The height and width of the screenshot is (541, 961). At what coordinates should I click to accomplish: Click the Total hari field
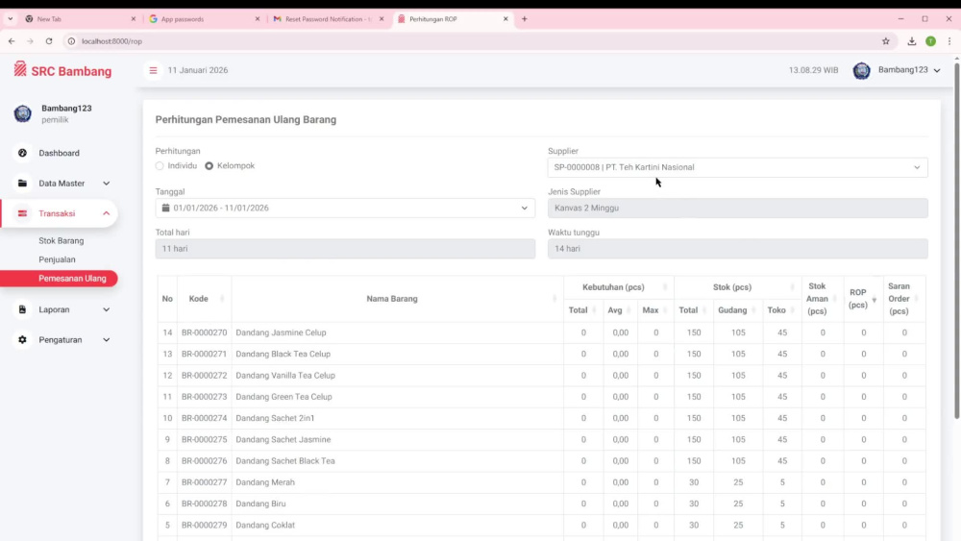(345, 249)
